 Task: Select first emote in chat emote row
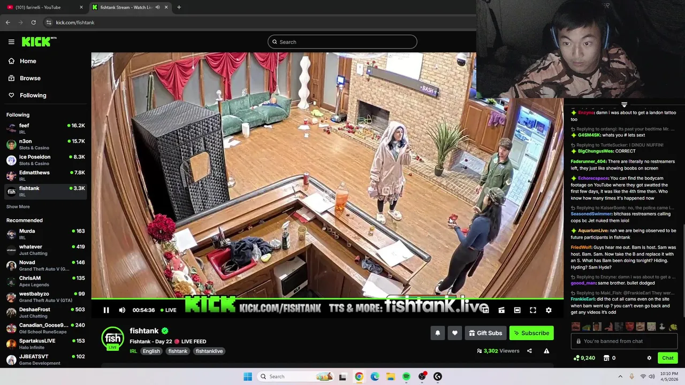tap(576, 327)
